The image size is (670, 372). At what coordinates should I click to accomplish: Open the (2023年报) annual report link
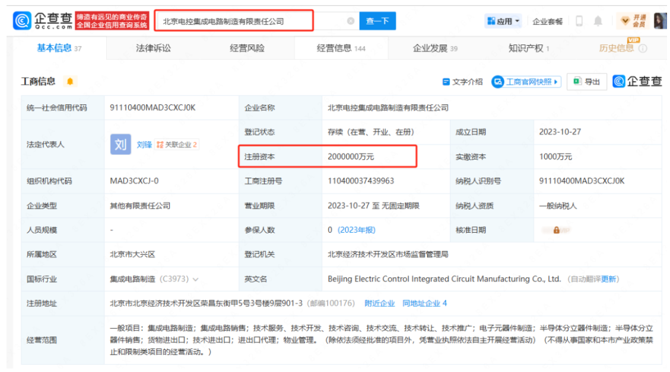tap(357, 230)
